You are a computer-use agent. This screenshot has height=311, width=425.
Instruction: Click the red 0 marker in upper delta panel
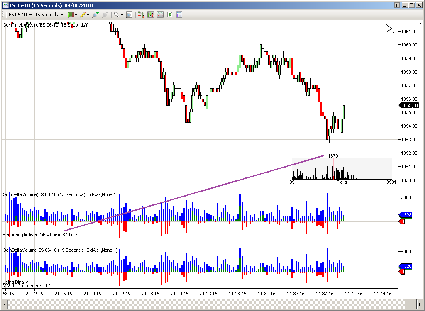[402, 221]
